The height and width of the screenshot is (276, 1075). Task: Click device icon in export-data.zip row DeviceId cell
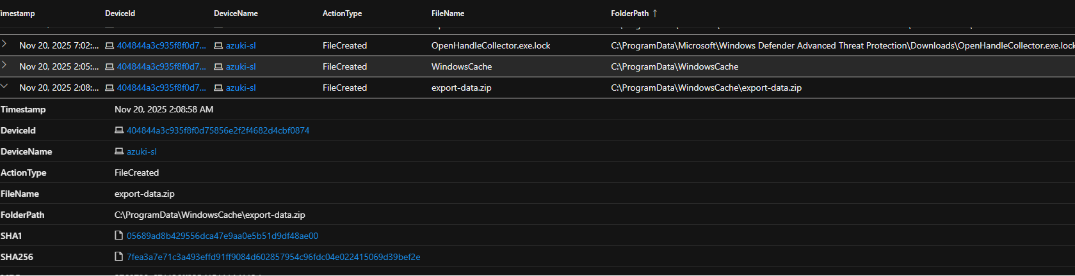pyautogui.click(x=109, y=88)
